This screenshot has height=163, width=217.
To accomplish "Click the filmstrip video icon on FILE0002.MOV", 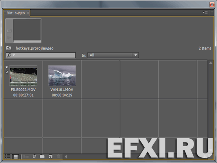I will click(x=7, y=67).
